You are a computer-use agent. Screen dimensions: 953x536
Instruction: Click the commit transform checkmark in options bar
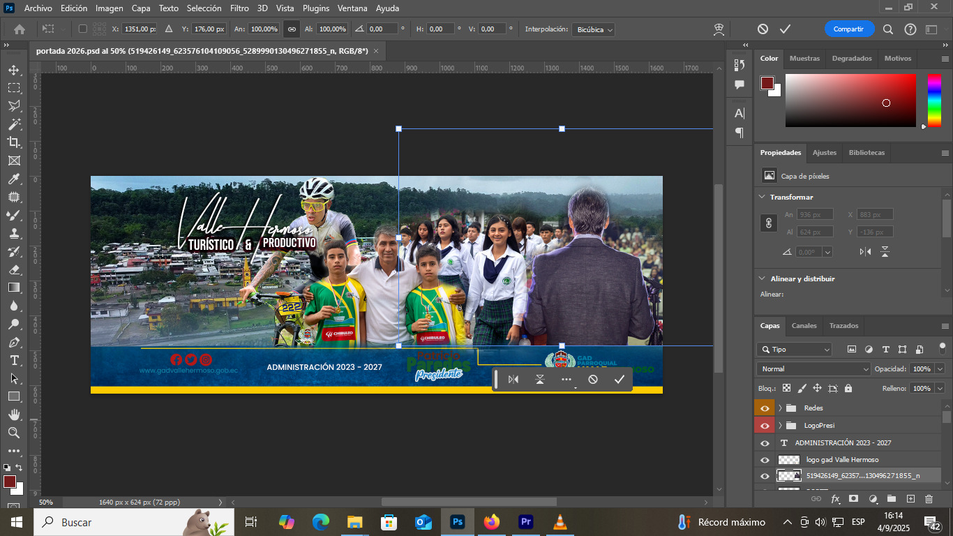pyautogui.click(x=785, y=29)
